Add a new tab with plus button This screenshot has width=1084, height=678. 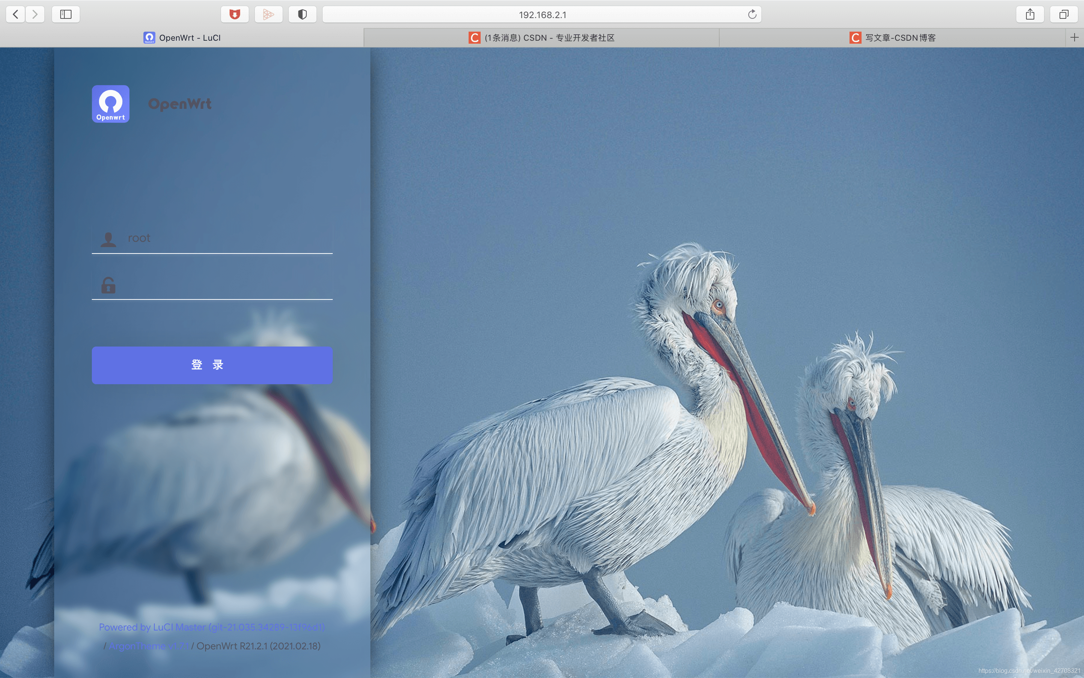1074,37
